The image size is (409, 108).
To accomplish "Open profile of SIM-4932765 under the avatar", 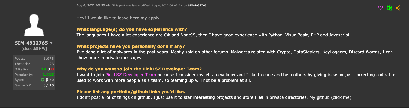I will 32,43.
